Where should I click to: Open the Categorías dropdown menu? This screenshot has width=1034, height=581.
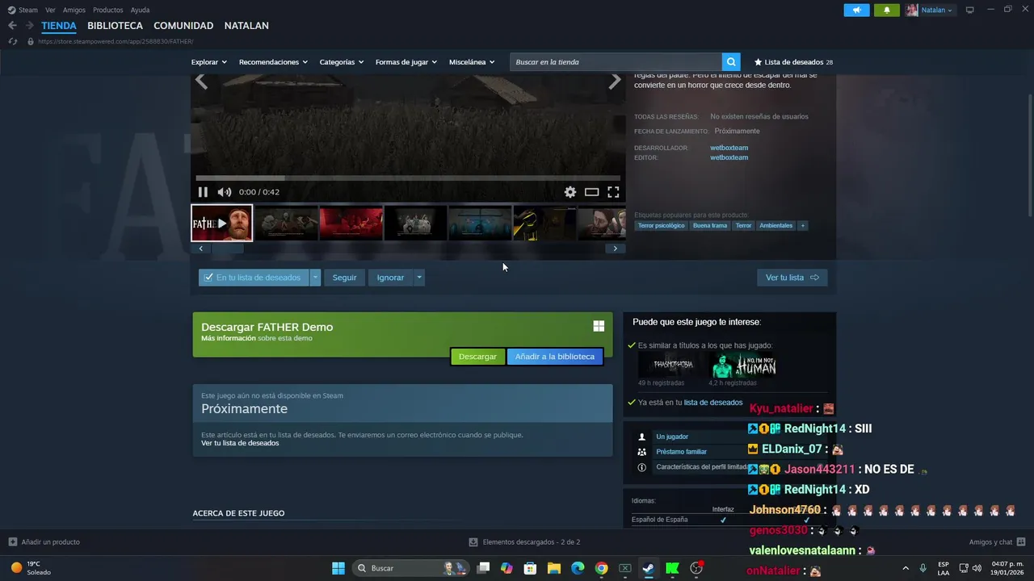pos(341,62)
